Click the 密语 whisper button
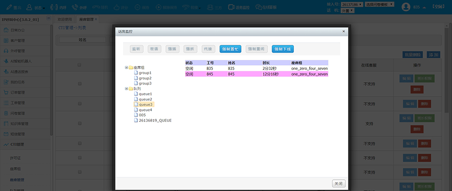Screen dimensions: 452x191 coord(155,49)
